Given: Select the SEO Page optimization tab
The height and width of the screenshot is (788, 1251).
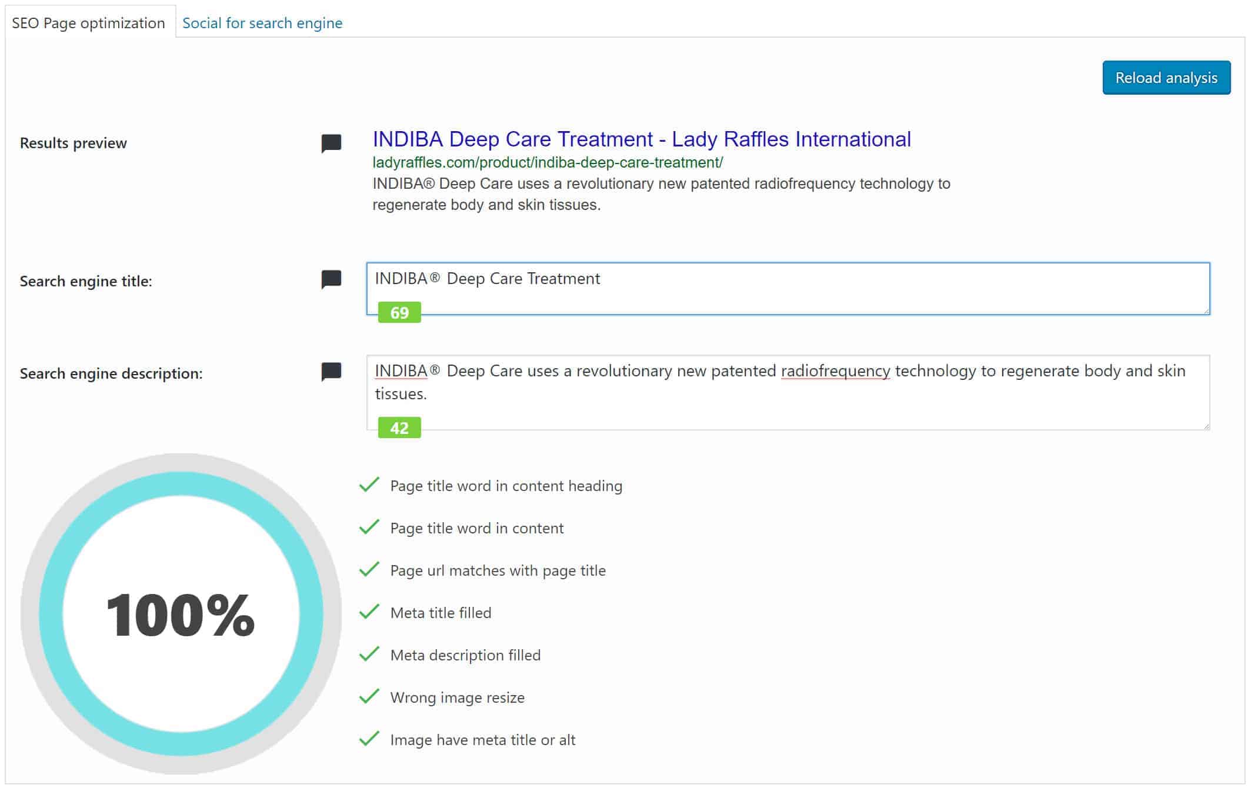Looking at the screenshot, I should pyautogui.click(x=89, y=23).
